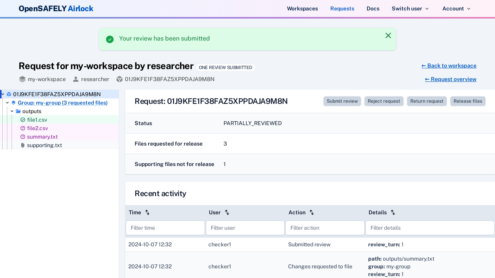Click the folder icon next to outputs
Viewport: 495px width, 278px height.
[x=18, y=111]
